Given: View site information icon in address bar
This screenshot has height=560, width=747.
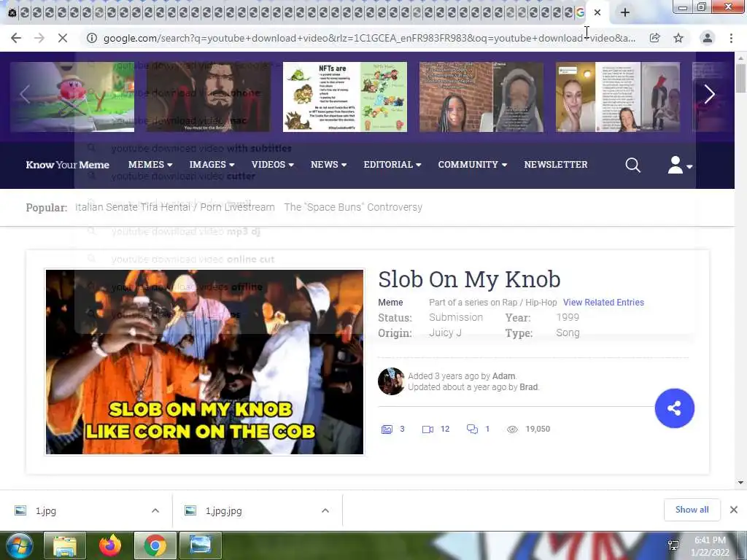Looking at the screenshot, I should [91, 38].
